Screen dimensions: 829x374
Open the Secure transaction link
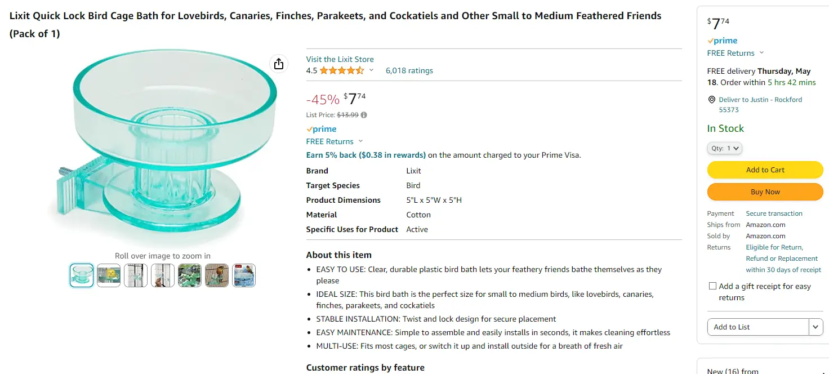[774, 213]
